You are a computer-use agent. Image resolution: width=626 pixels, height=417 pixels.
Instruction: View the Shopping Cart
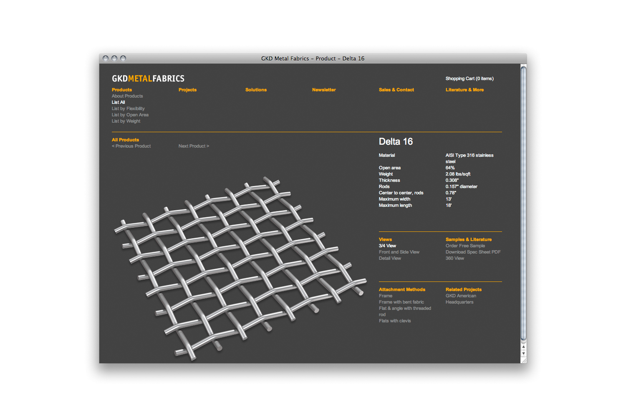click(469, 78)
